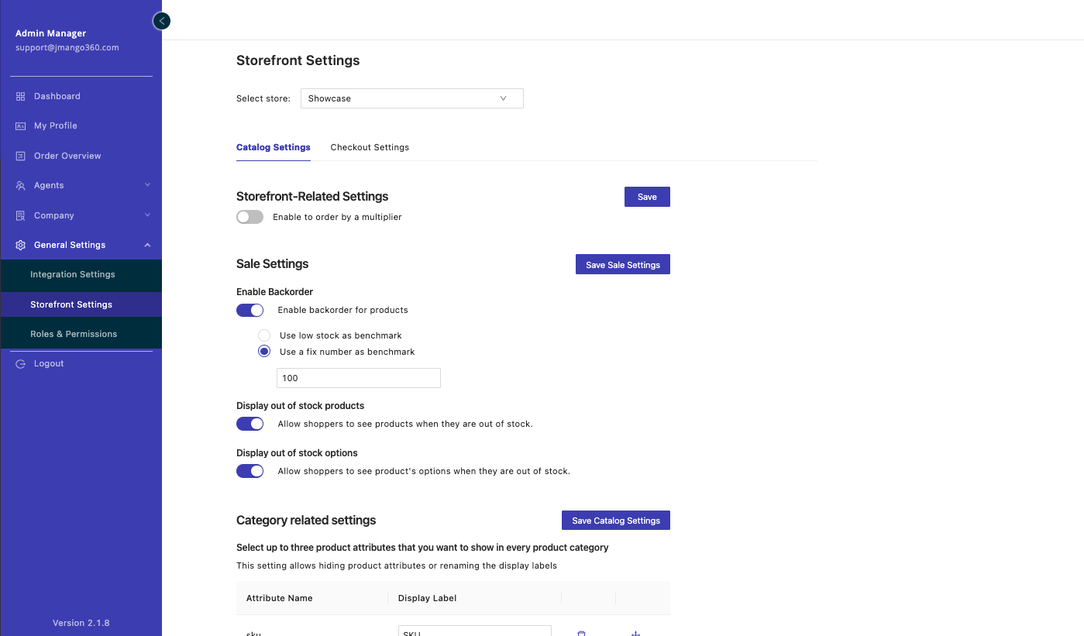Open the Select store dropdown

(x=411, y=98)
